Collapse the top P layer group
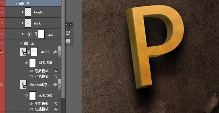 tap(17, 3)
